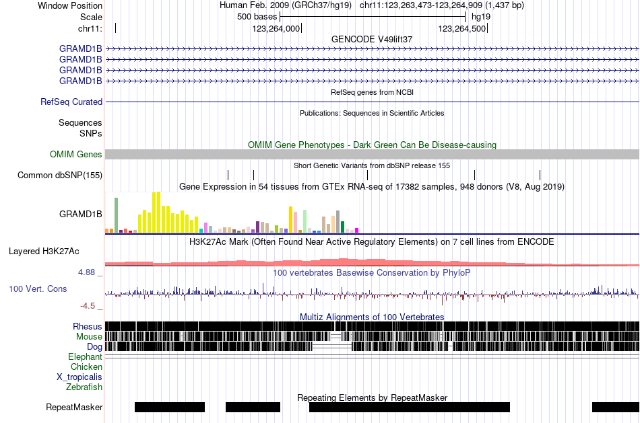Image resolution: width=640 pixels, height=423 pixels.
Task: Click the tall sage-green GTEx expression bar
Action: 116,215
